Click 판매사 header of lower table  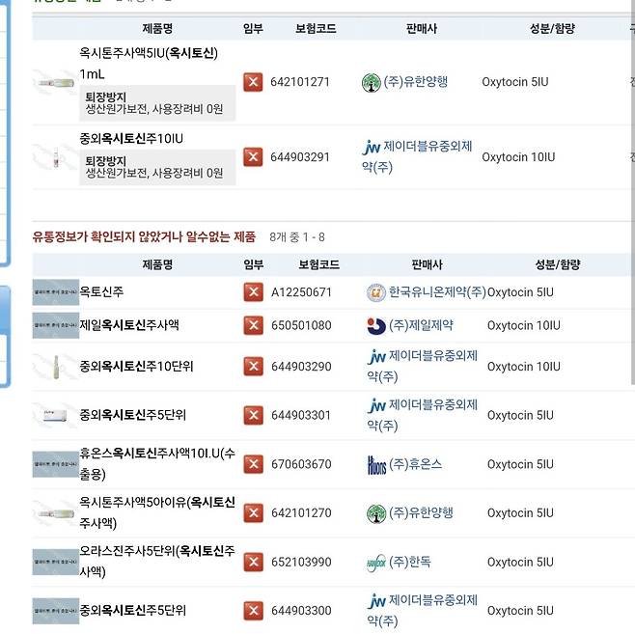(x=427, y=264)
